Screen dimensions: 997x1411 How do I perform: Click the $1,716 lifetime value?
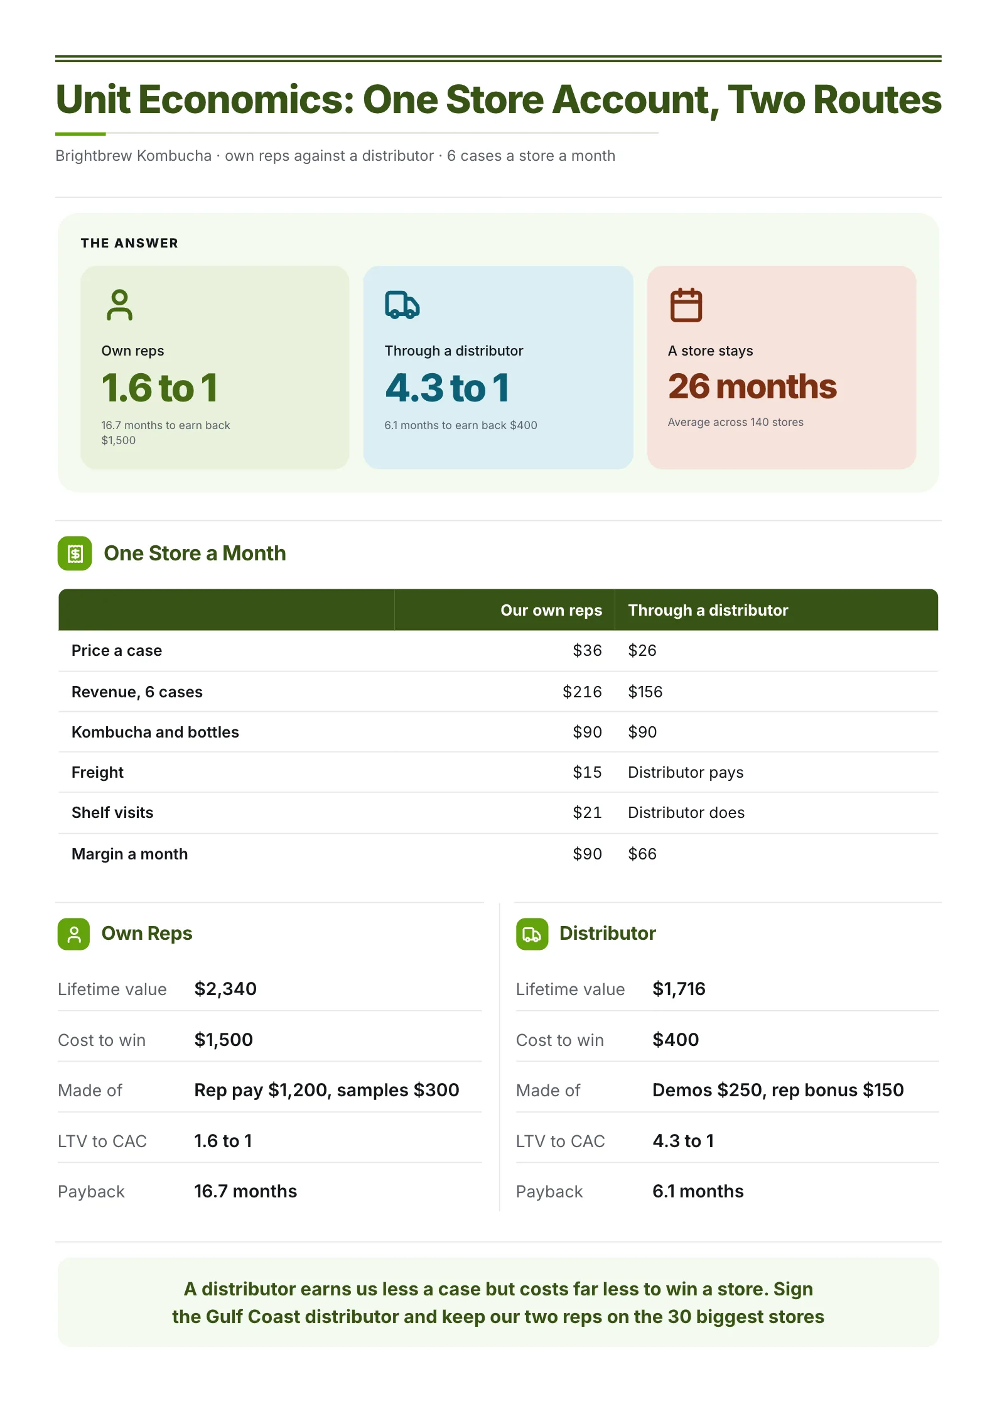pos(679,989)
